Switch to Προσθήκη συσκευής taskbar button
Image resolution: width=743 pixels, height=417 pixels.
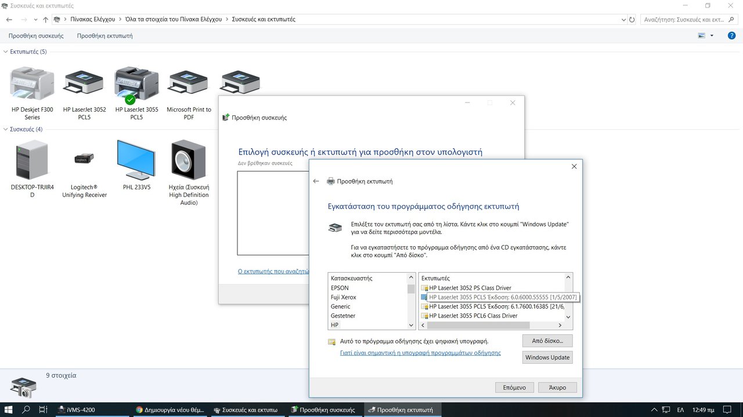tap(323, 409)
